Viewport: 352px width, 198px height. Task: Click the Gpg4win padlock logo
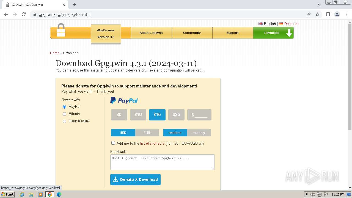point(61,30)
